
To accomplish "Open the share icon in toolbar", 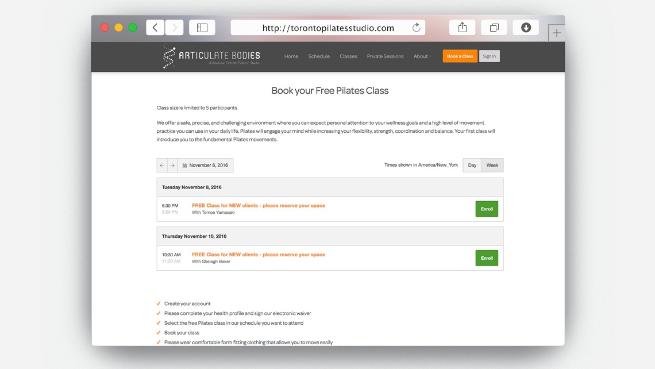I will 462,28.
